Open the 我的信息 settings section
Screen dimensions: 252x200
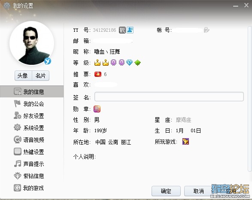pos(32,91)
